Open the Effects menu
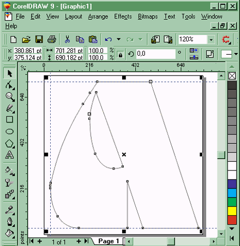Image resolution: width=240 pixels, height=246 pixels. pyautogui.click(x=123, y=16)
